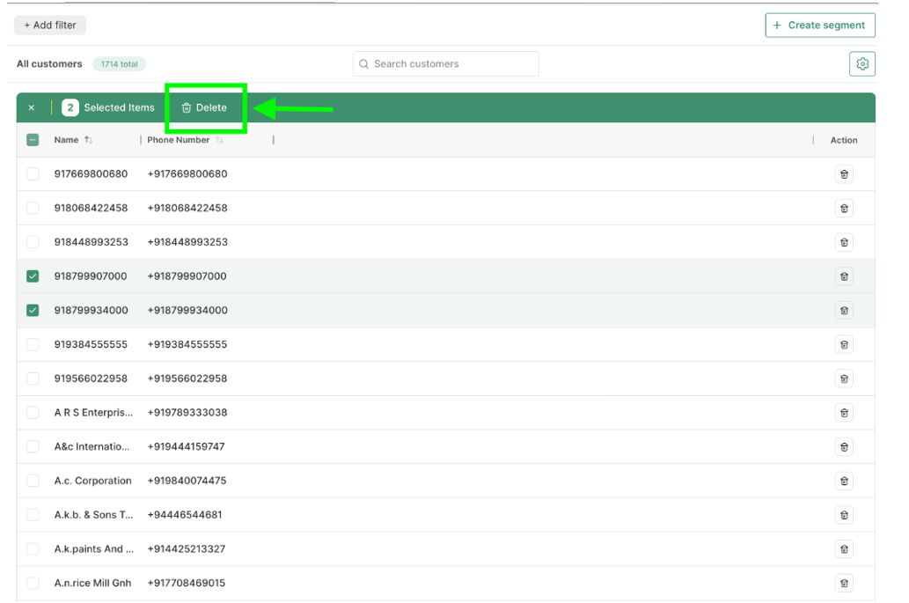Open table settings gear icon

[861, 64]
